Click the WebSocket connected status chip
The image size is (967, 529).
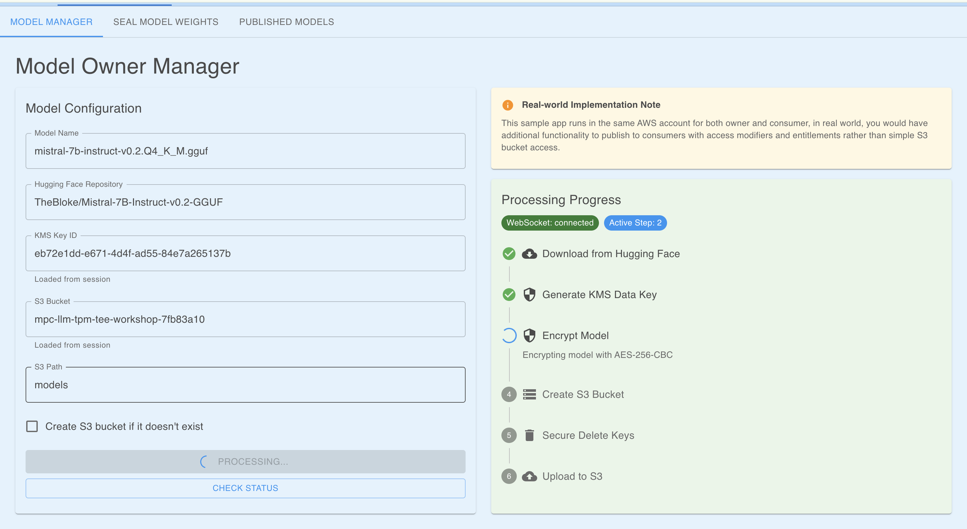coord(550,223)
